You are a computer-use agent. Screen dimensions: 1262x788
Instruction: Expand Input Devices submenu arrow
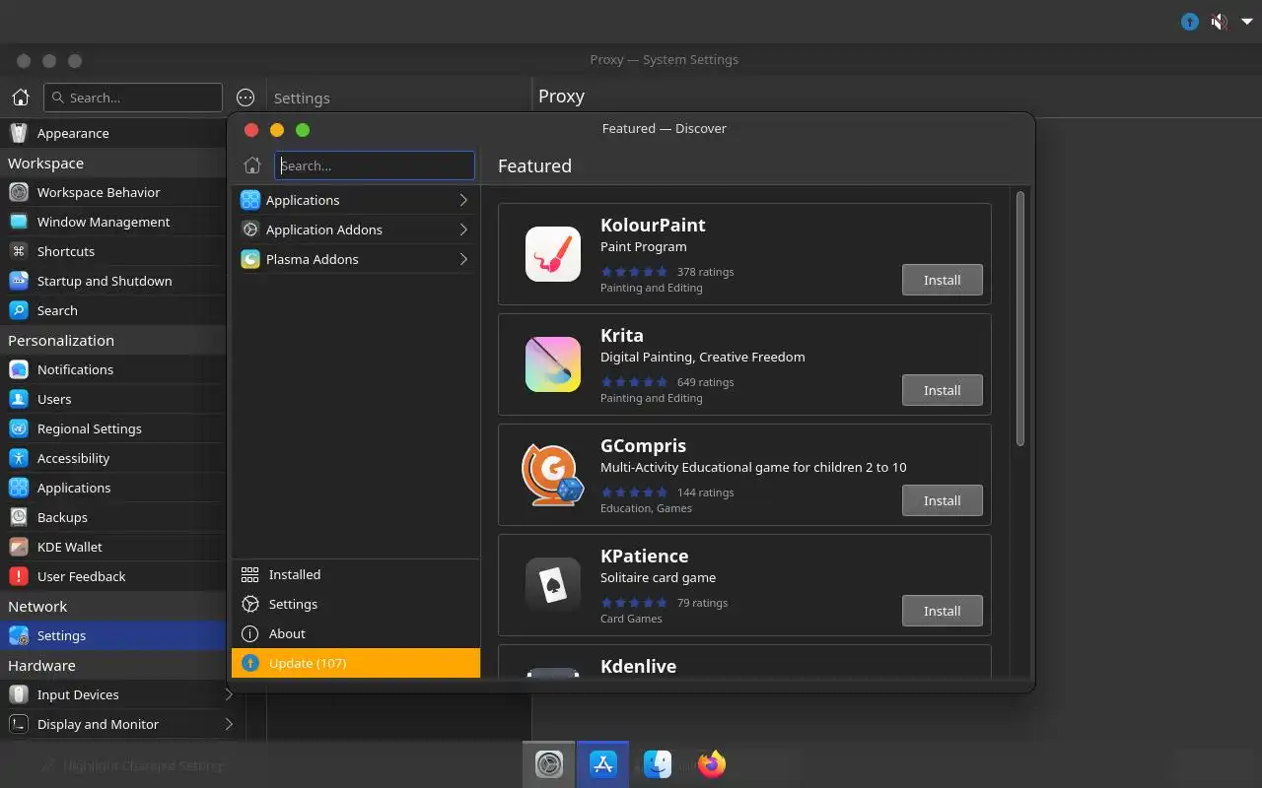click(229, 694)
